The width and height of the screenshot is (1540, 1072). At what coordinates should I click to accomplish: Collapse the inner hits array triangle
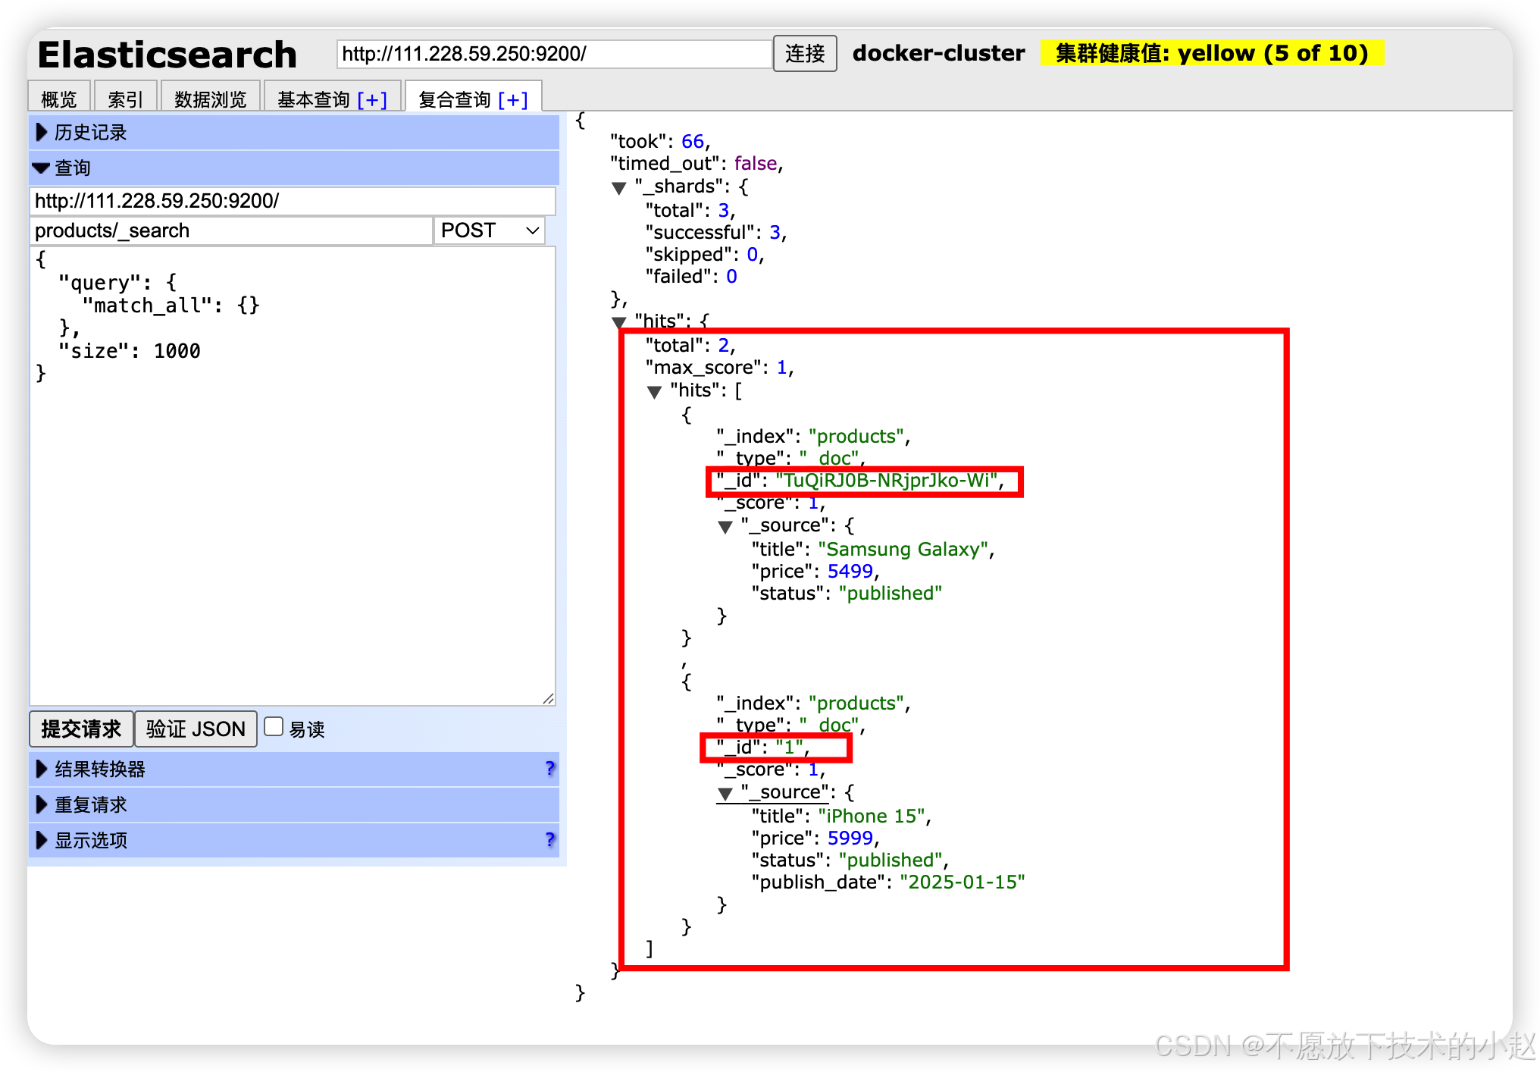pos(655,391)
